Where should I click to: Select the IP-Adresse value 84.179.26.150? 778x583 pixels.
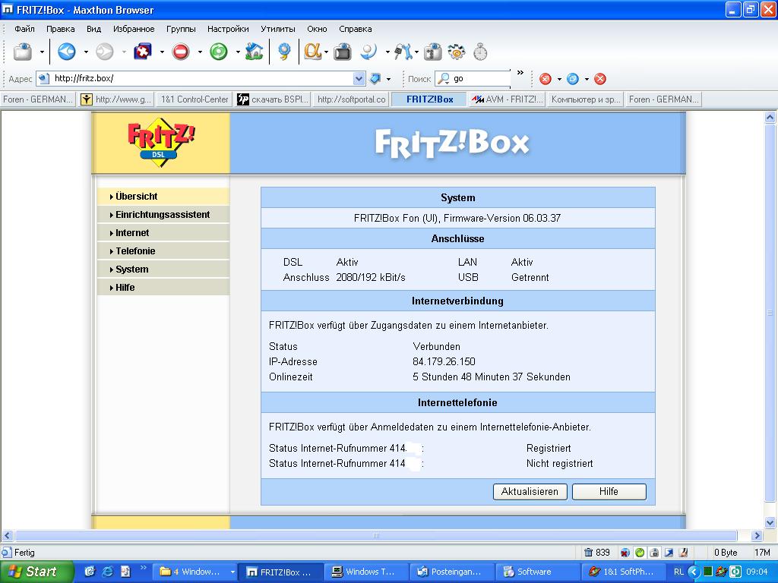[x=444, y=361]
